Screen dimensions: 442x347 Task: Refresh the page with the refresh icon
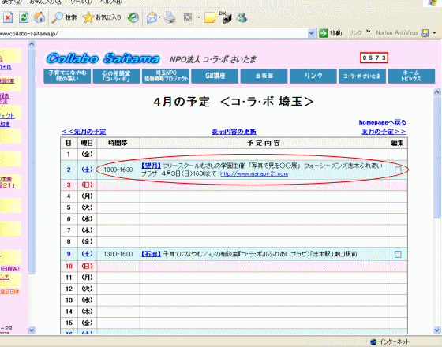pos(24,17)
